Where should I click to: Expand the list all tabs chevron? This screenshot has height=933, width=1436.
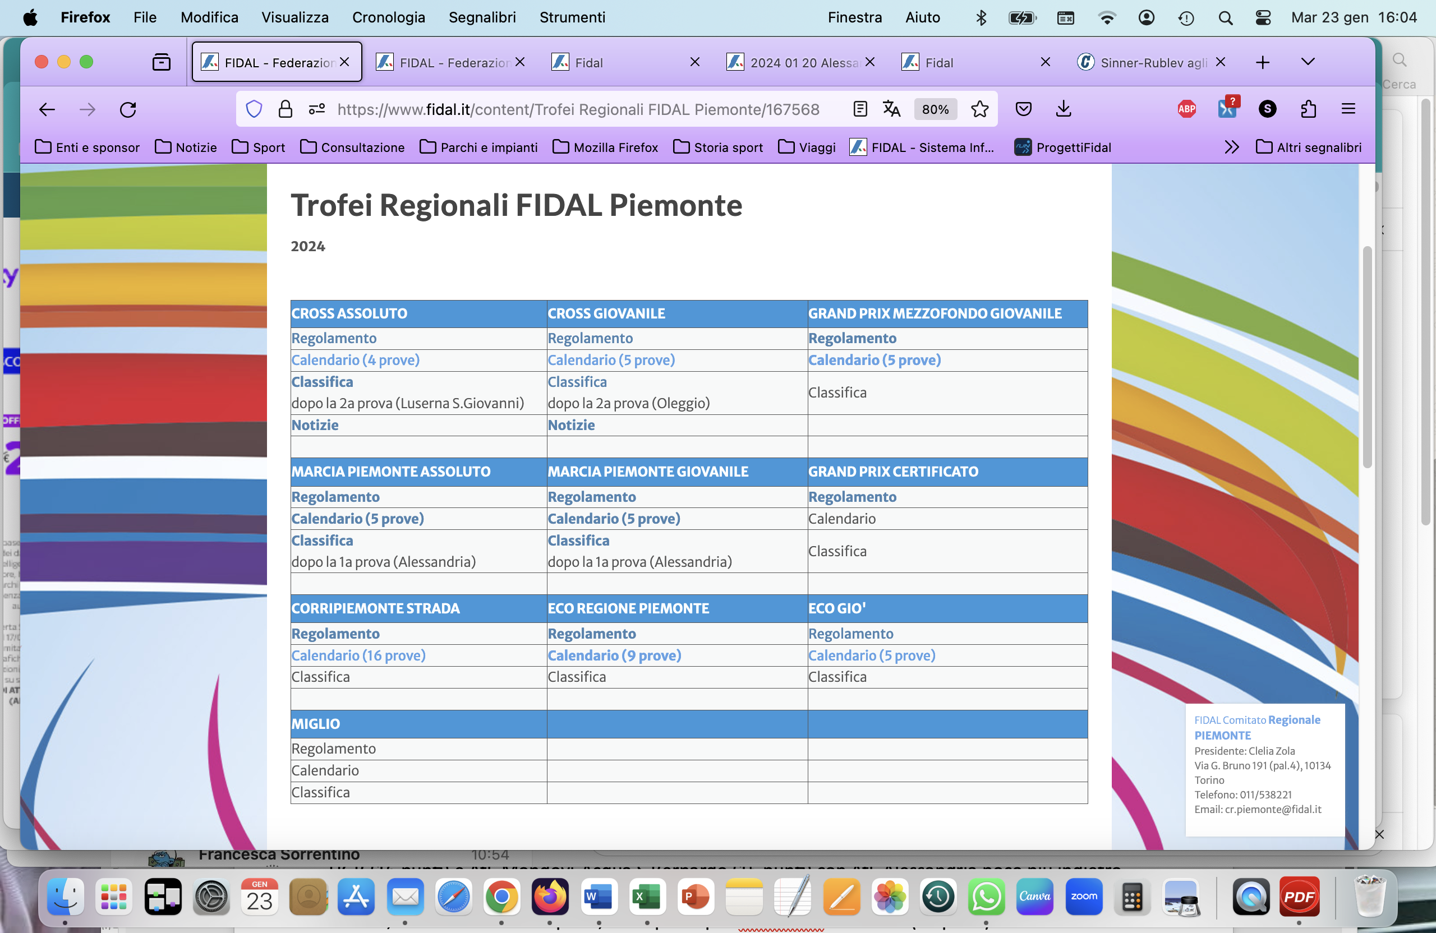point(1308,62)
